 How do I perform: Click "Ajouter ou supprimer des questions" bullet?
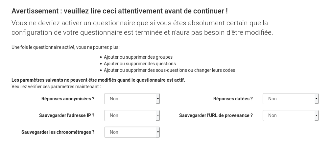tap(140, 64)
